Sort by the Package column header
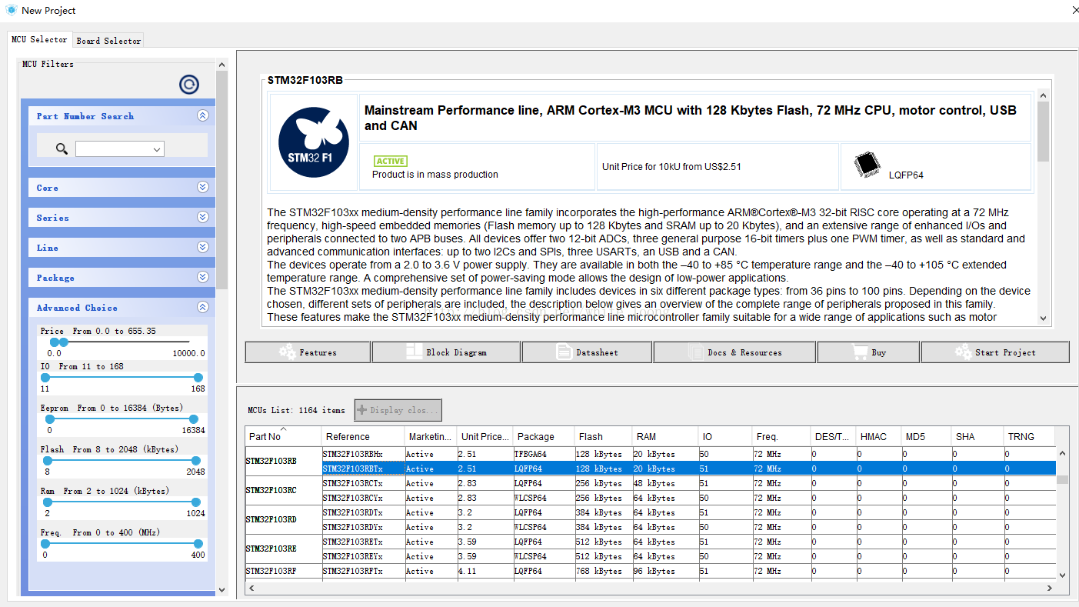The height and width of the screenshot is (607, 1079). pos(543,436)
